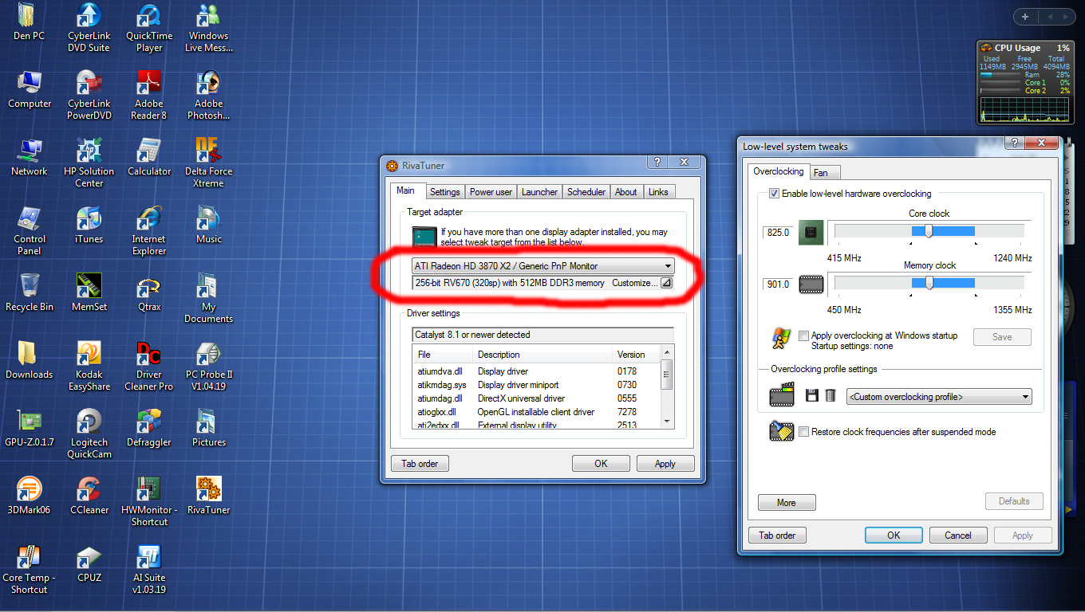Click the CPU Usage gadget graph
The width and height of the screenshot is (1085, 612).
[1024, 109]
